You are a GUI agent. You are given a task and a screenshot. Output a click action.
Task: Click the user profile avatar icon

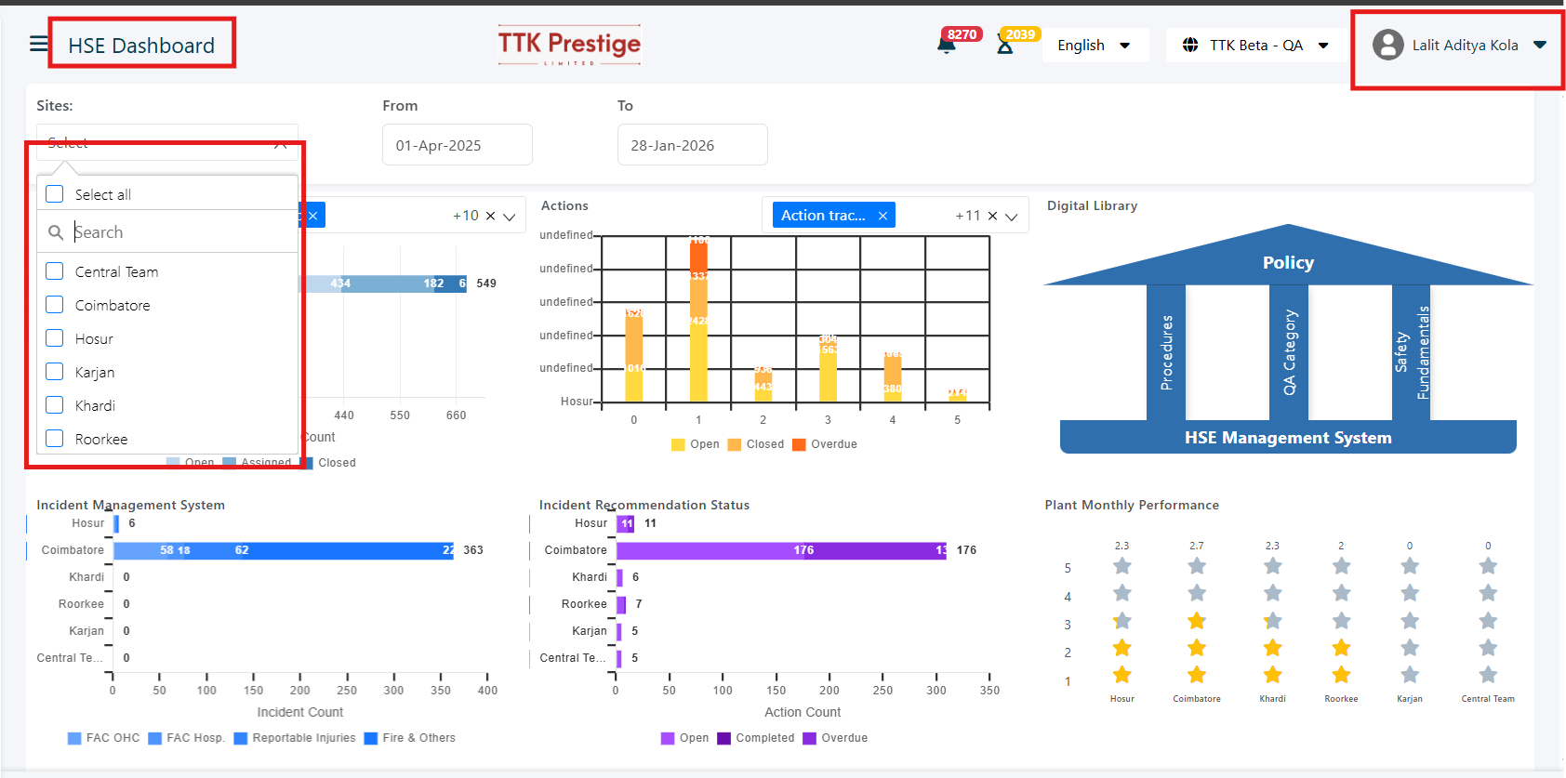1387,45
